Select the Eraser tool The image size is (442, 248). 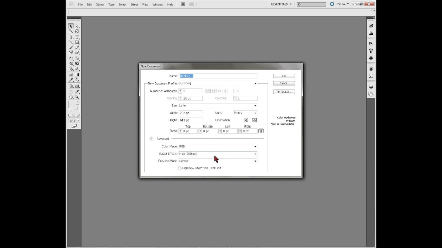(x=77, y=53)
